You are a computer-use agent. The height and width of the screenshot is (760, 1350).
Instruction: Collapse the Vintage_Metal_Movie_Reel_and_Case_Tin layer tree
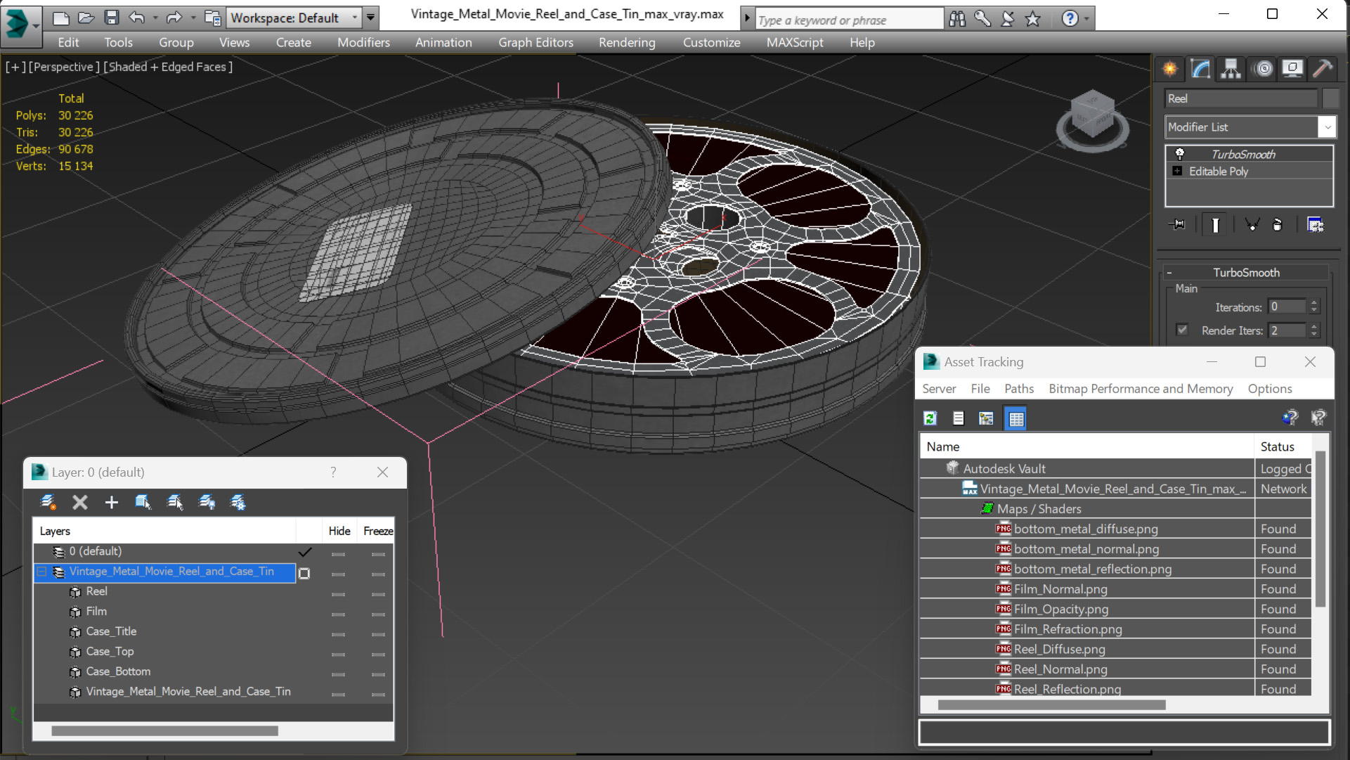tap(41, 572)
